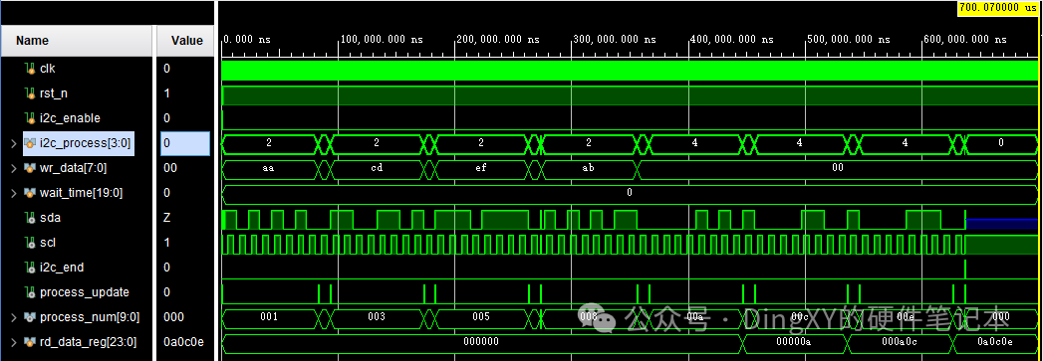Select the process_update signal name
Viewport: 1043px width, 361px height.
click(85, 292)
